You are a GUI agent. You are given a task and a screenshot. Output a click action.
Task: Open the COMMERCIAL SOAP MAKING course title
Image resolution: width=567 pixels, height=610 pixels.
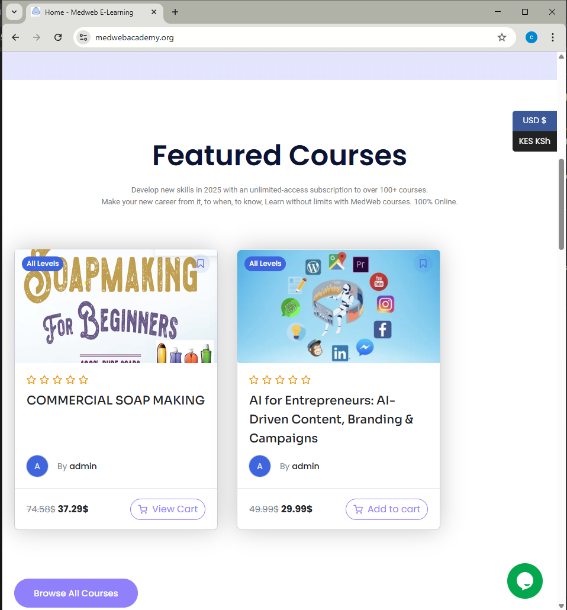point(115,400)
